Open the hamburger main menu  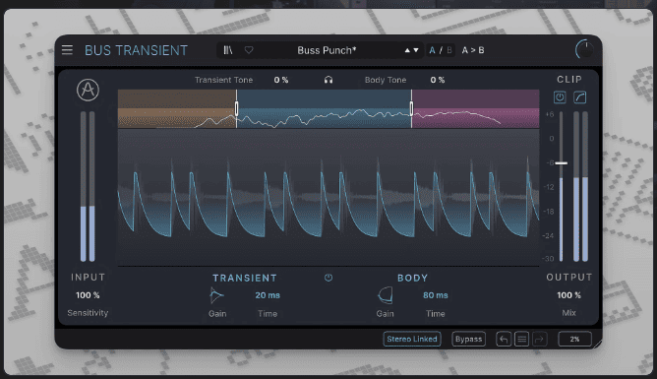67,50
